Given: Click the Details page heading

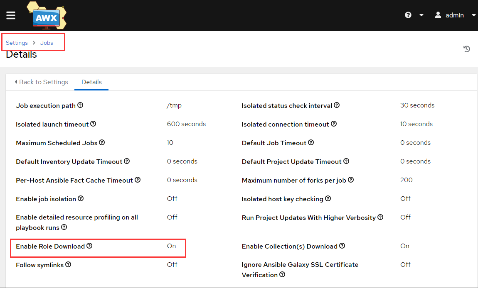Looking at the screenshot, I should pyautogui.click(x=21, y=54).
